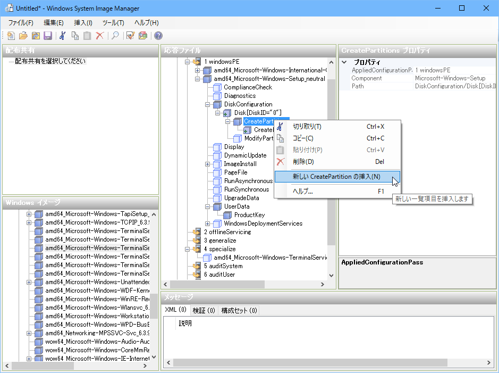499x373 pixels.
Task: Click the Open Answer File folder icon
Action: click(23, 36)
